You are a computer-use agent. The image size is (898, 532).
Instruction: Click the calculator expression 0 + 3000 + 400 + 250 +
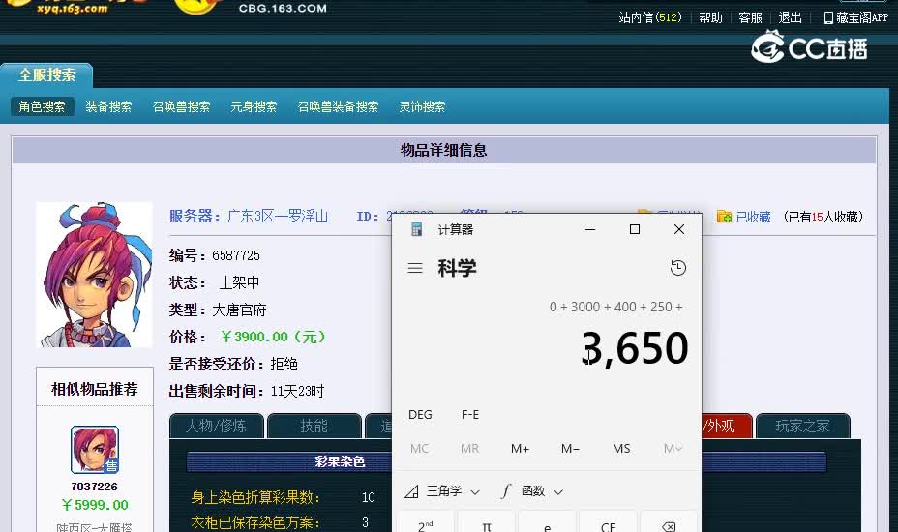coord(615,307)
